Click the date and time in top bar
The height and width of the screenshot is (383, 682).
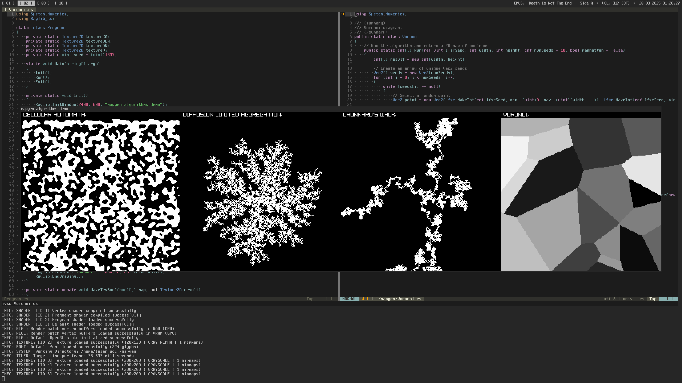659,3
